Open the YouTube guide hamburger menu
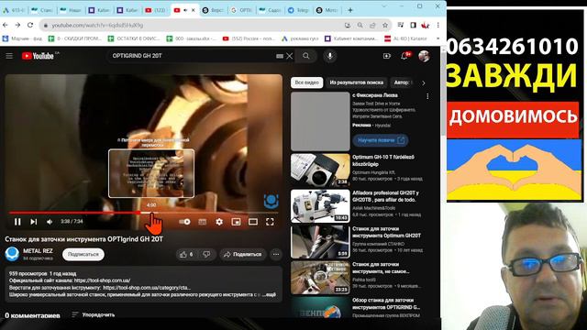 click(x=9, y=56)
